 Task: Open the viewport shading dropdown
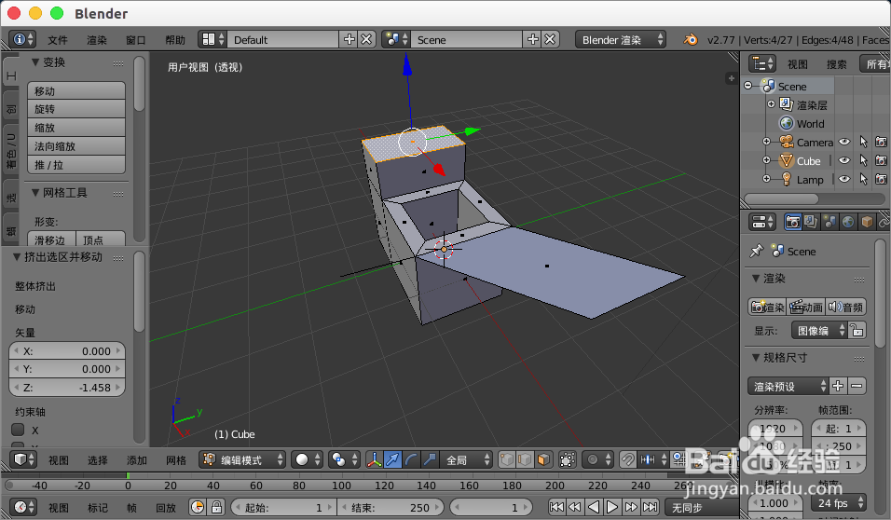[307, 459]
